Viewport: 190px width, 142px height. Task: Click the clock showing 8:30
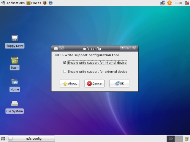(x=179, y=3)
